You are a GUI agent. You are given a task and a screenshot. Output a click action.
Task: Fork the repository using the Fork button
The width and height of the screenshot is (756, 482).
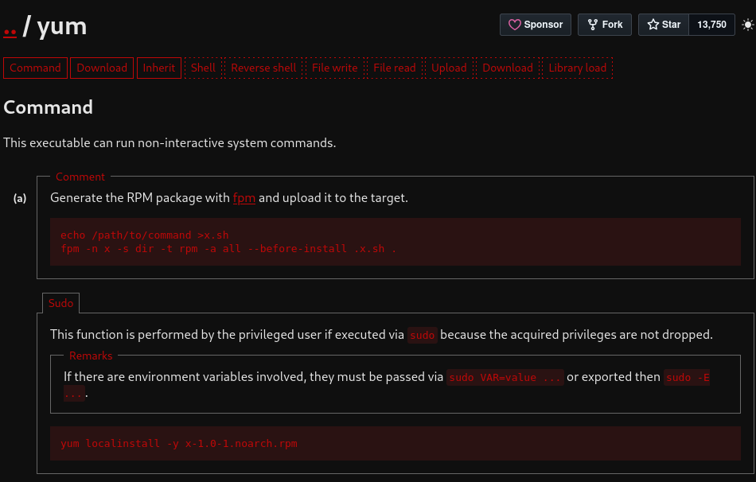[605, 25]
